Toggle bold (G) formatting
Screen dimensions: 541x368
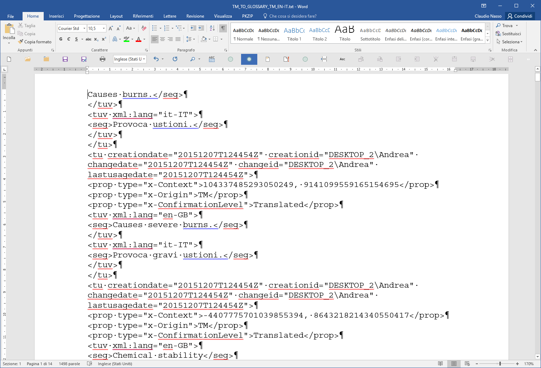pos(61,39)
